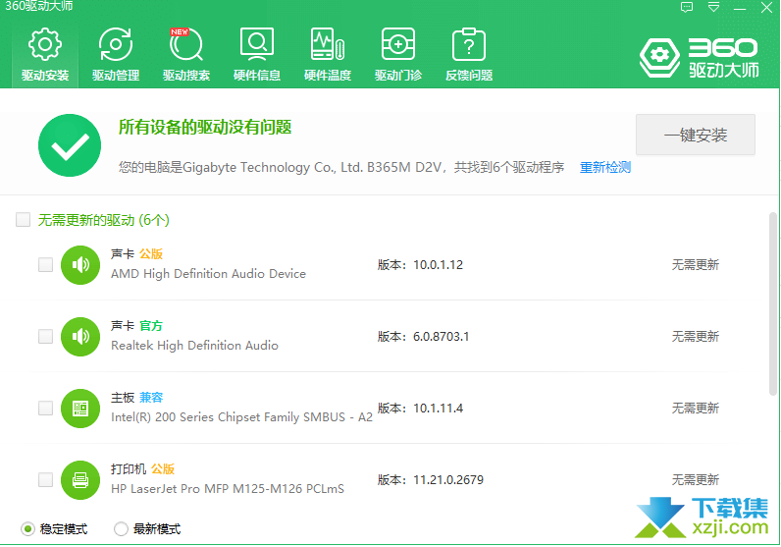This screenshot has width=781, height=547.
Task: Check the AMD High Definition Audio Device box
Action: (45, 265)
